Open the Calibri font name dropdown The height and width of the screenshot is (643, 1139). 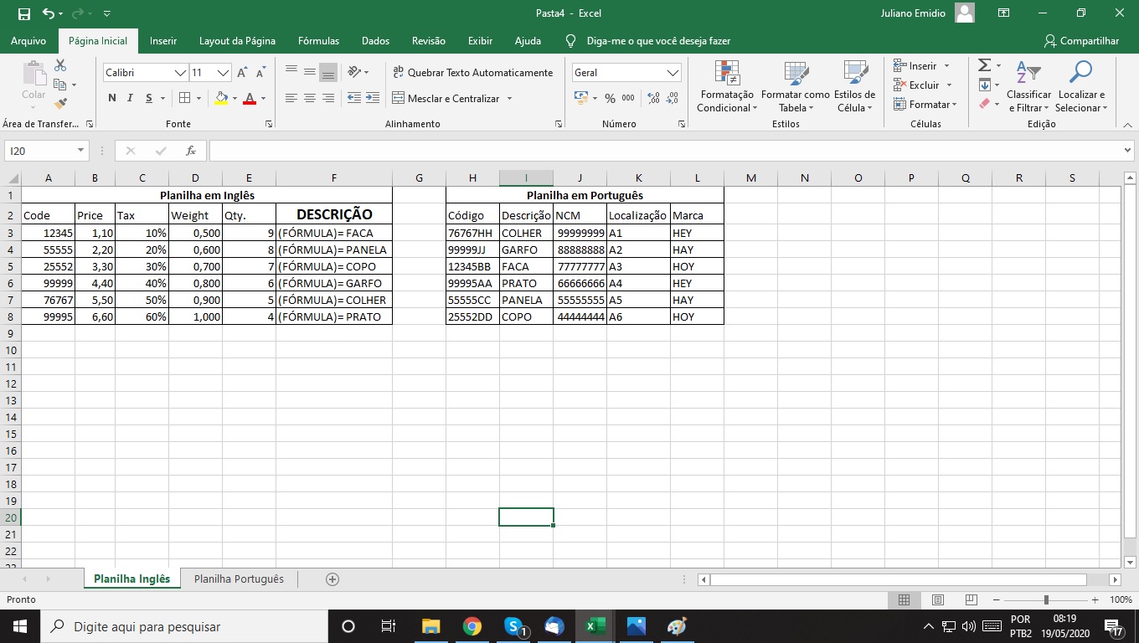pos(180,73)
